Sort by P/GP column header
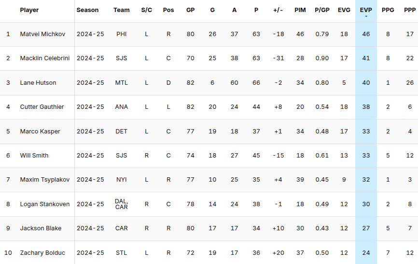 (x=322, y=10)
